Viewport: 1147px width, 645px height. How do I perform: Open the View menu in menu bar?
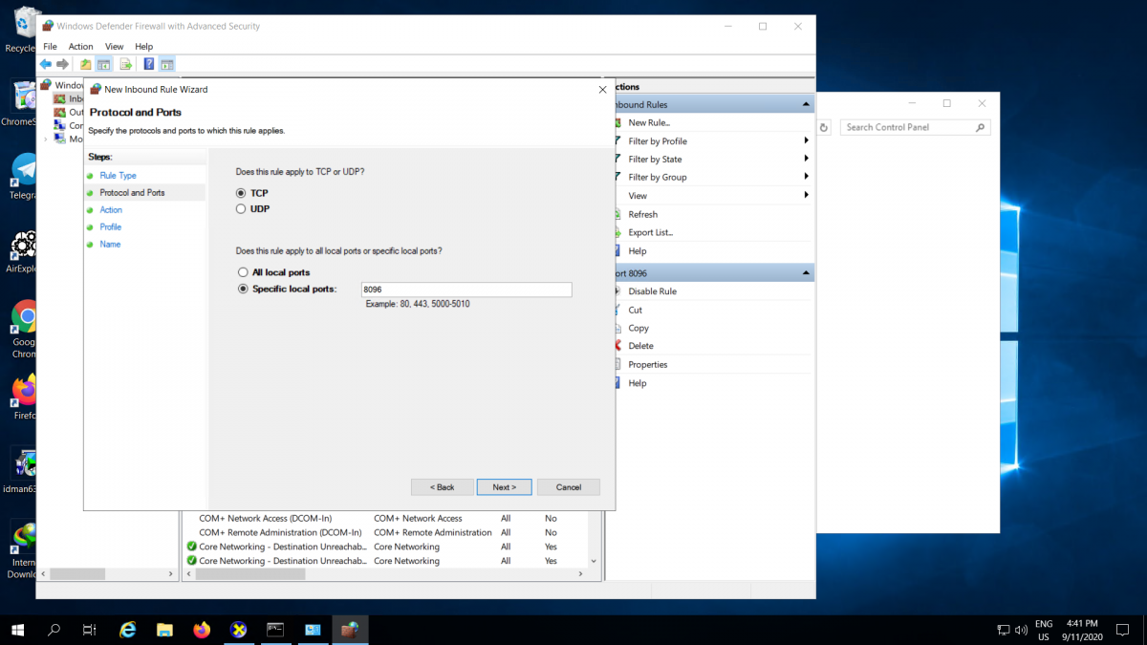click(114, 46)
